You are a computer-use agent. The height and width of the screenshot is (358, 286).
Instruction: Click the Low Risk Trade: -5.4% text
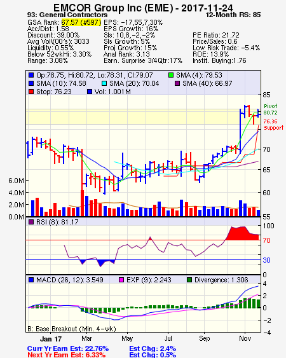tap(226, 48)
